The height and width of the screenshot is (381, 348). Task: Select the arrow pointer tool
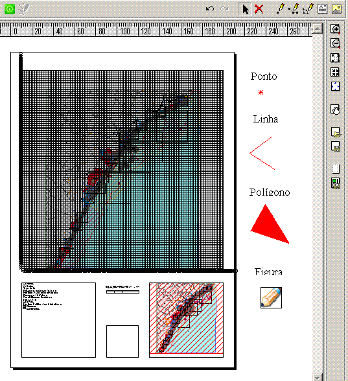tap(245, 9)
